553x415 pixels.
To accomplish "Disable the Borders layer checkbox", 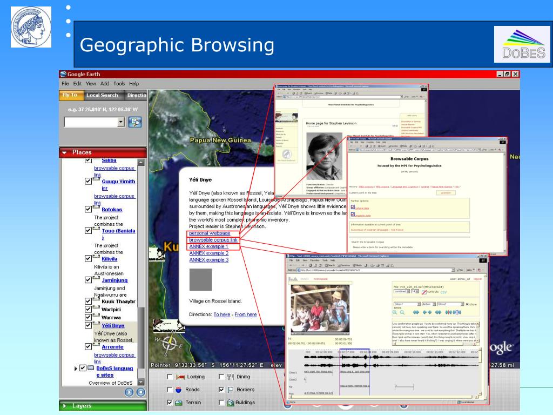I will 221,390.
